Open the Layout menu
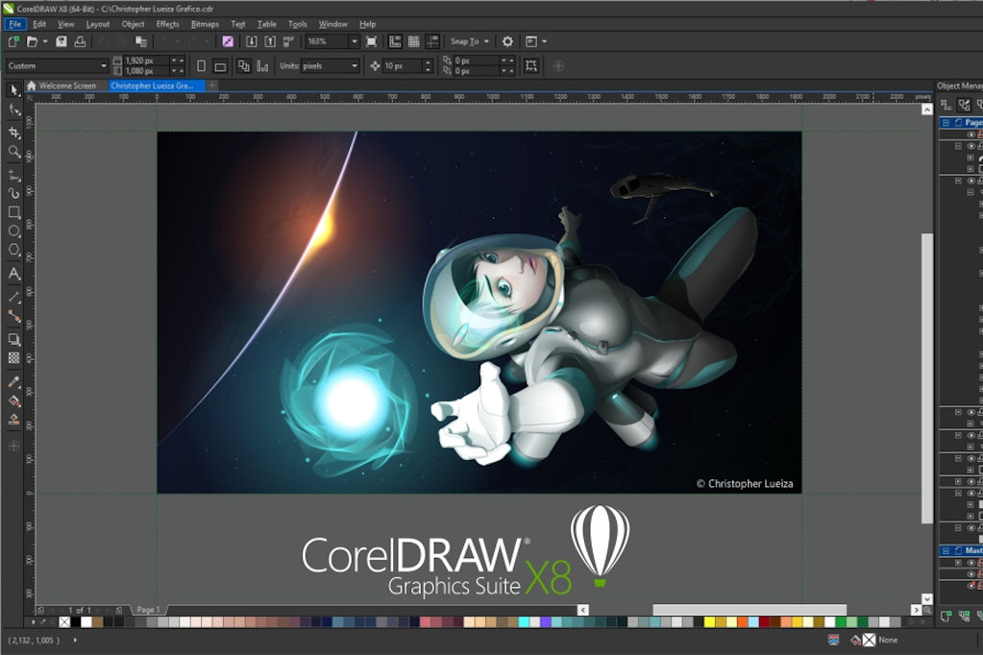 coord(97,24)
